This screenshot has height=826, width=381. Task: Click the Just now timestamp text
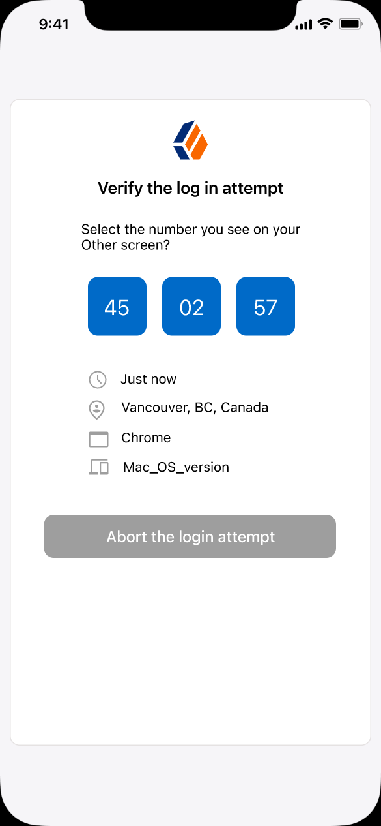[148, 379]
